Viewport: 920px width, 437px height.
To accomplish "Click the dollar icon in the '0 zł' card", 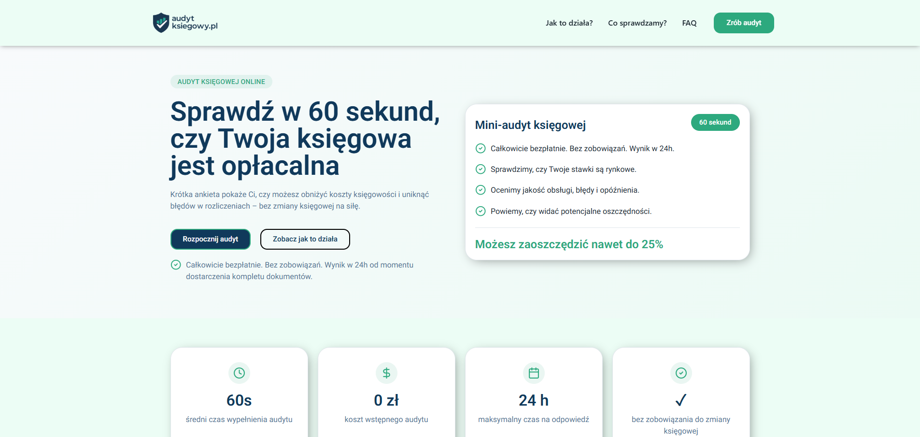I will pyautogui.click(x=386, y=373).
